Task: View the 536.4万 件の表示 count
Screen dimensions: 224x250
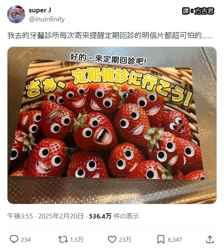Action: point(114,216)
